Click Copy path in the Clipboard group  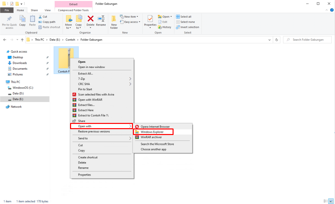(48, 22)
